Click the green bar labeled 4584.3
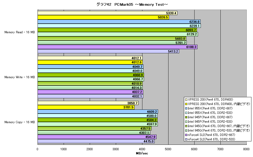This screenshot has height=157, width=253. coord(98,120)
